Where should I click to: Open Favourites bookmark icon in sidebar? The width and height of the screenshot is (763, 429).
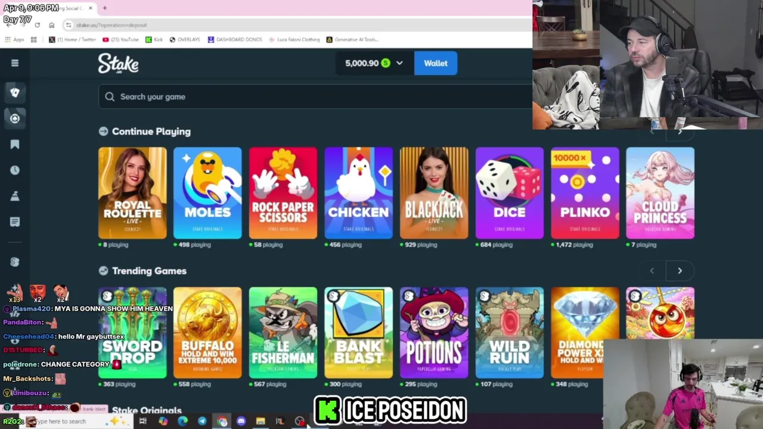coord(15,144)
